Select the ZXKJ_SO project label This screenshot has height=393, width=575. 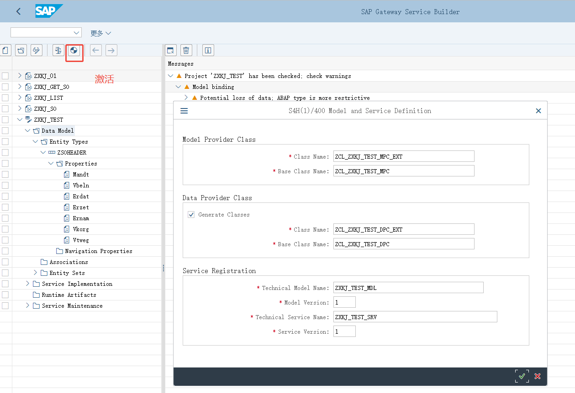(x=45, y=109)
